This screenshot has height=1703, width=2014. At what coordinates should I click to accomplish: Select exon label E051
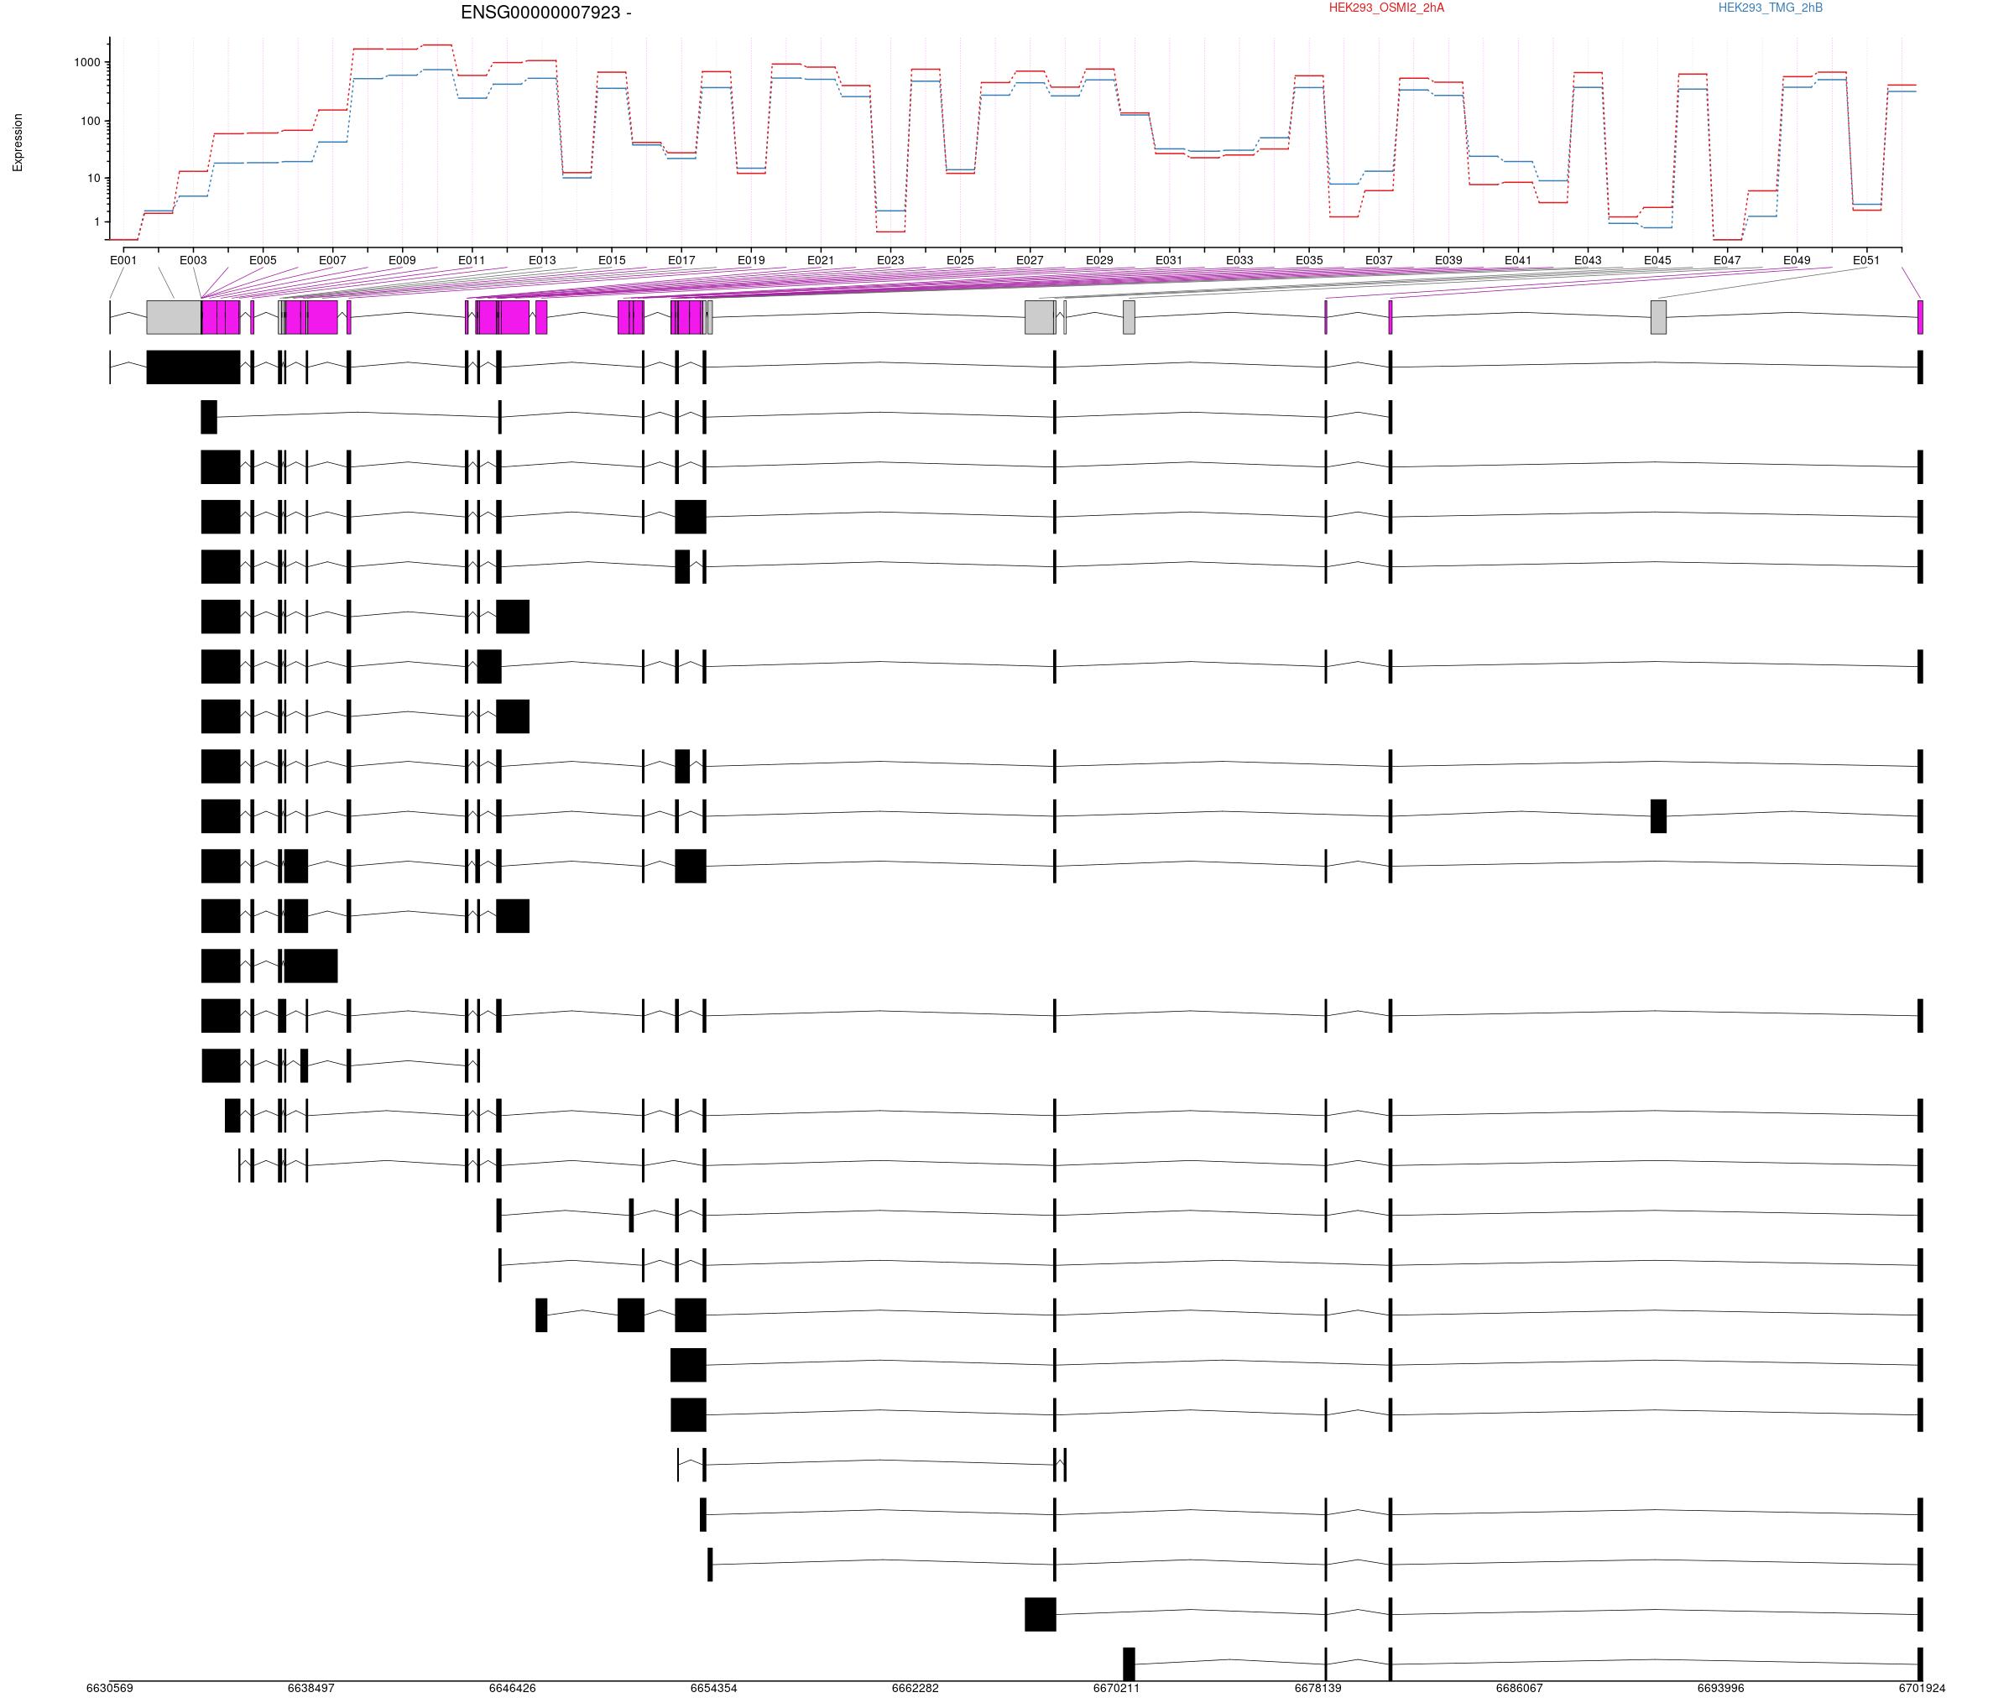(1866, 261)
